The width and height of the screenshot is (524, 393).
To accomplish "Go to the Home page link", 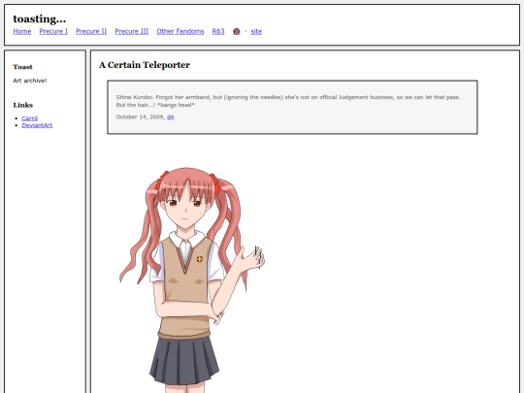I will click(x=22, y=31).
